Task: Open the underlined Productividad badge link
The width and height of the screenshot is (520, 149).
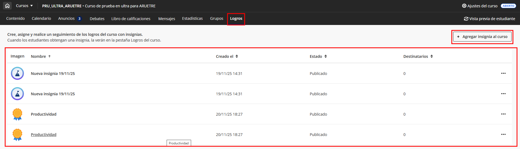Action: [x=43, y=135]
